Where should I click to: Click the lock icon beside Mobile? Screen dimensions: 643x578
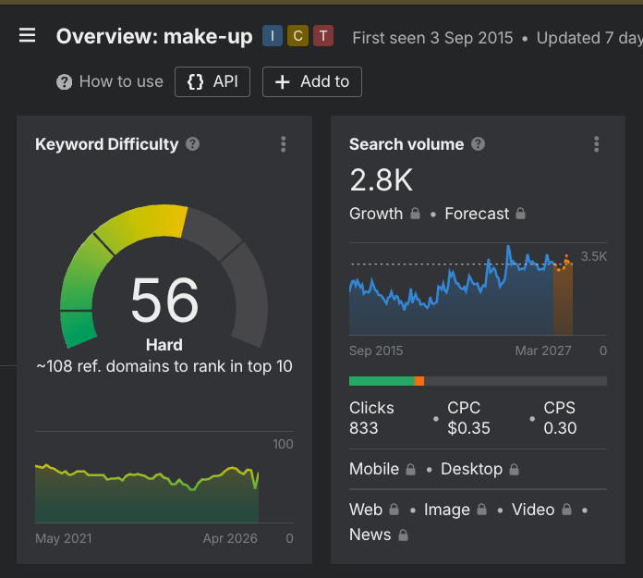(x=410, y=469)
